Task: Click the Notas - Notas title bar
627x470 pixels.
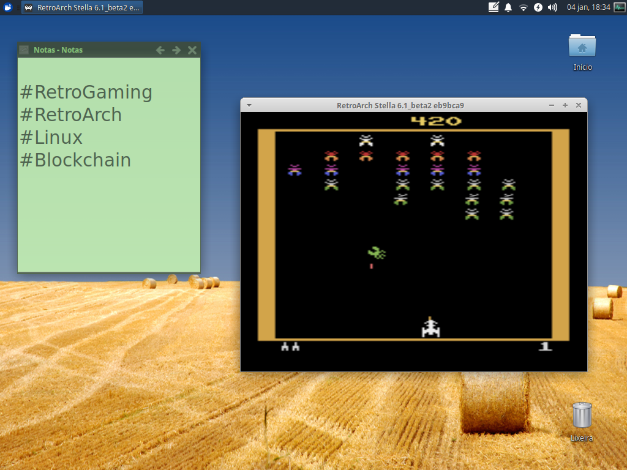Action: (109, 50)
